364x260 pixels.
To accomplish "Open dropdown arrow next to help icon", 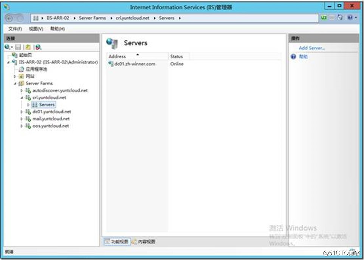I will click(x=356, y=18).
